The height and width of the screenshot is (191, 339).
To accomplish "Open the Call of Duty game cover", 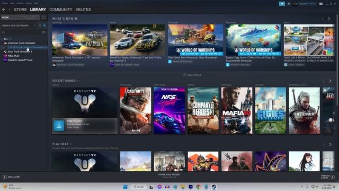I will pyautogui.click(x=136, y=110).
